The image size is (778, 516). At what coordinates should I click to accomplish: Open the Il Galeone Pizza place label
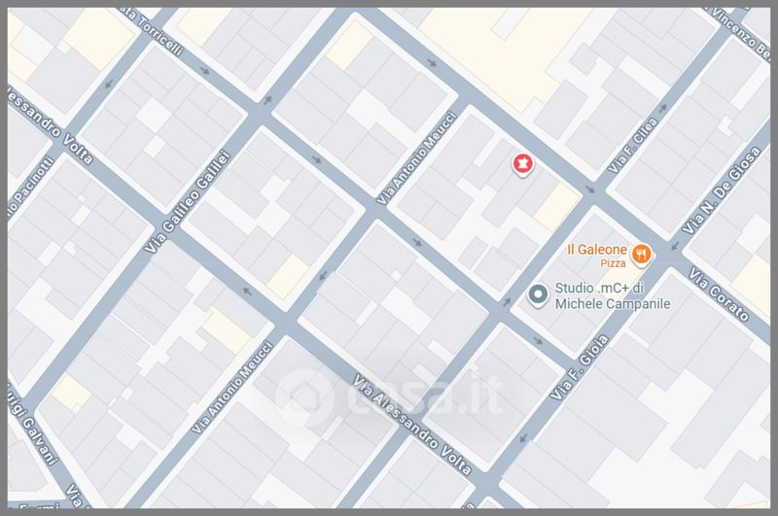(597, 256)
